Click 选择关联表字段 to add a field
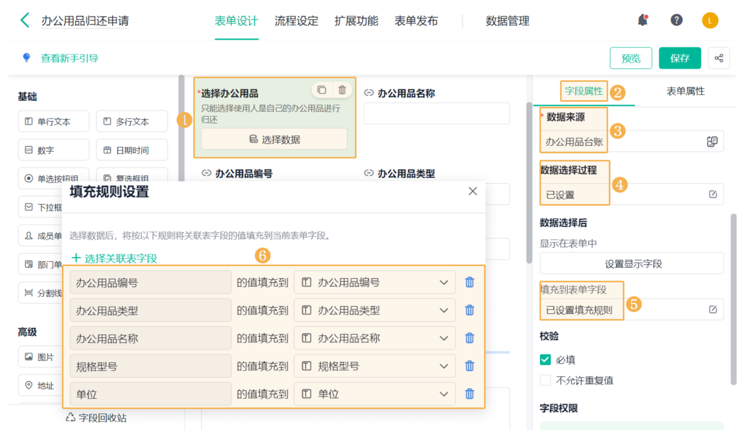This screenshot has height=430, width=738. tap(114, 259)
